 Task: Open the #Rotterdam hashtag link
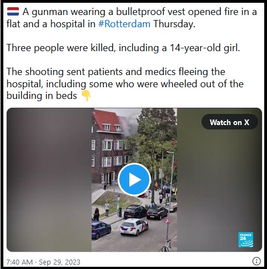click(x=124, y=24)
